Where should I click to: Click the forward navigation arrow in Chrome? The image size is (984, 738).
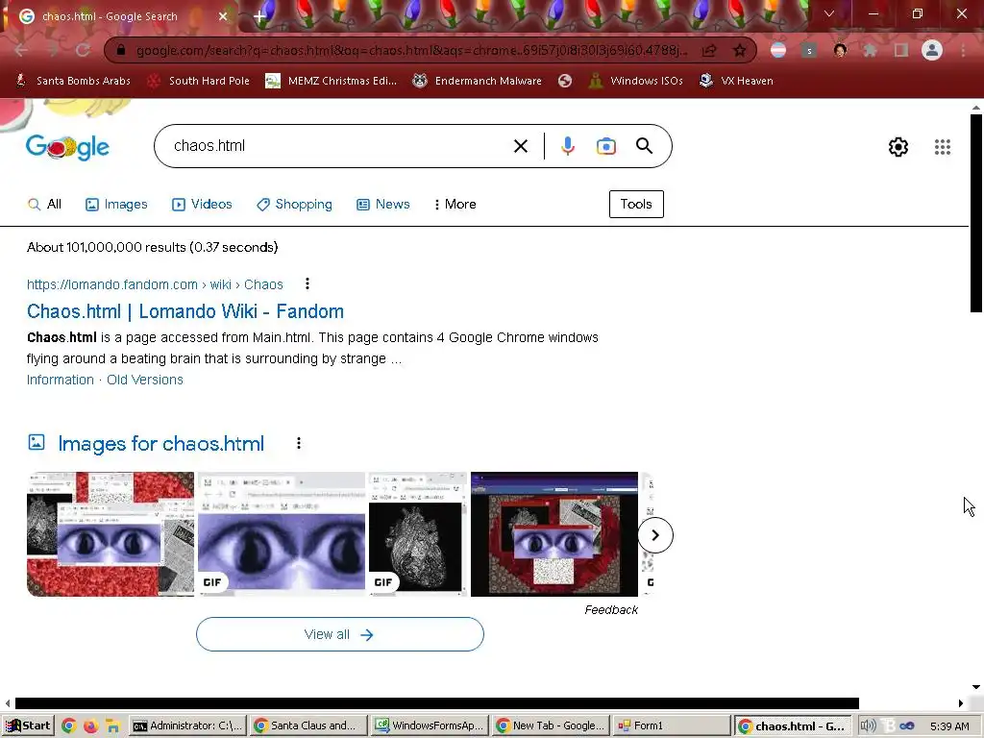[x=52, y=50]
